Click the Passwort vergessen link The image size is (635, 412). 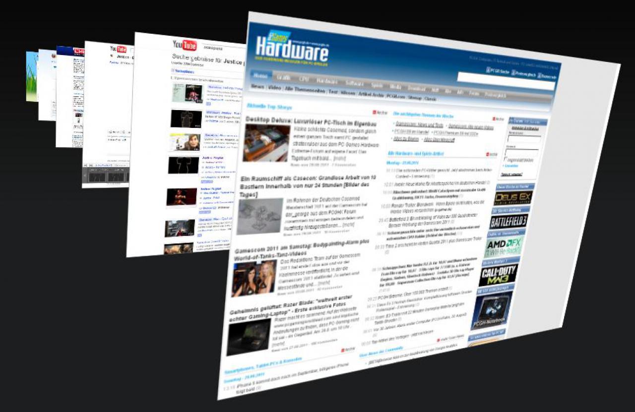click(511, 175)
